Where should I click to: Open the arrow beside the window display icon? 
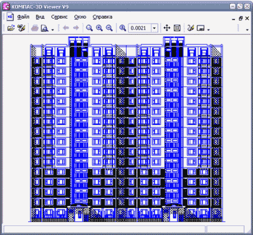click(x=209, y=30)
